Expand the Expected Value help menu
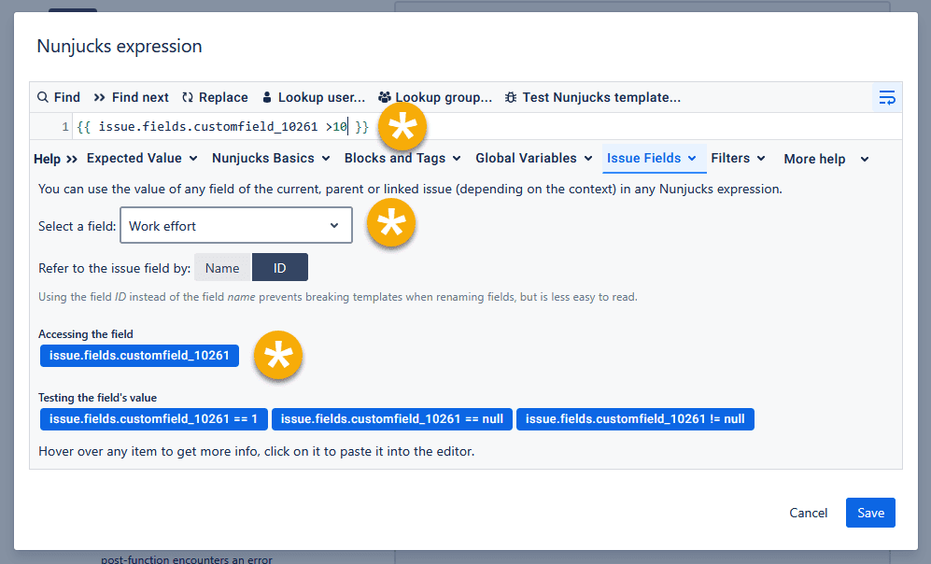 pyautogui.click(x=142, y=159)
